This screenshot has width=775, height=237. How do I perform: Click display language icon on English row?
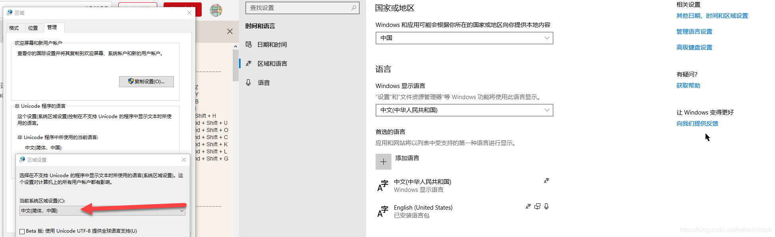[528, 206]
